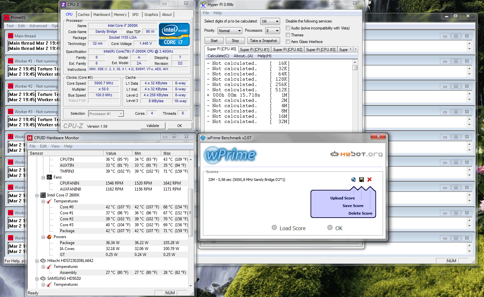The width and height of the screenshot is (484, 297).
Task: Click the SAMSUNG HD502IJ drive icon
Action: [43, 278]
